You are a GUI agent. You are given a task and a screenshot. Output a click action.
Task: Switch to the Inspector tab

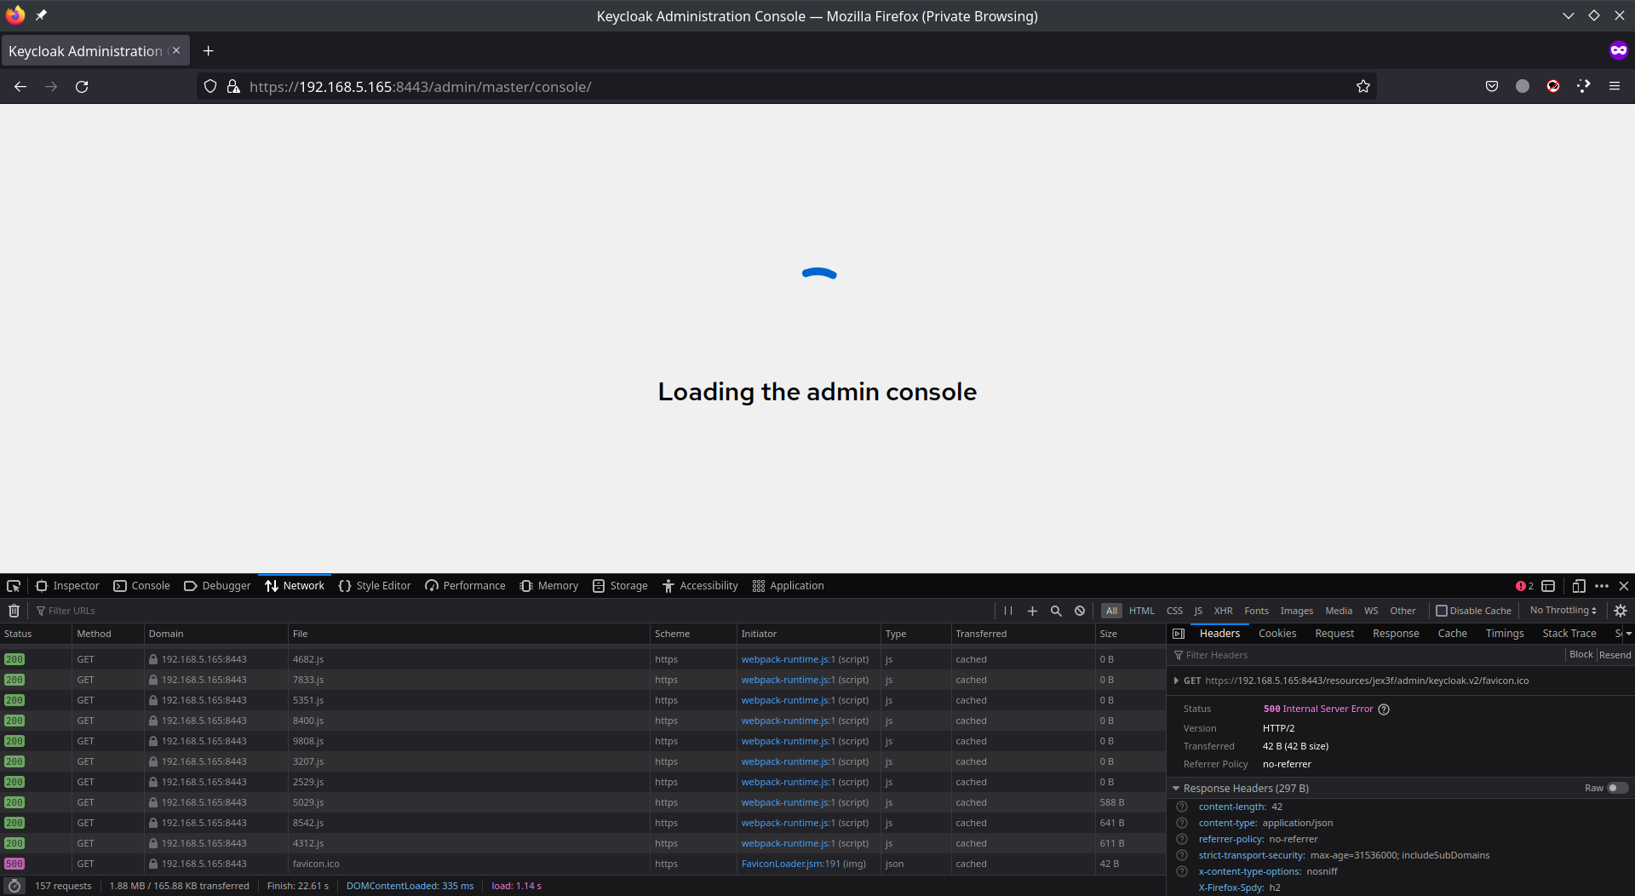67,586
